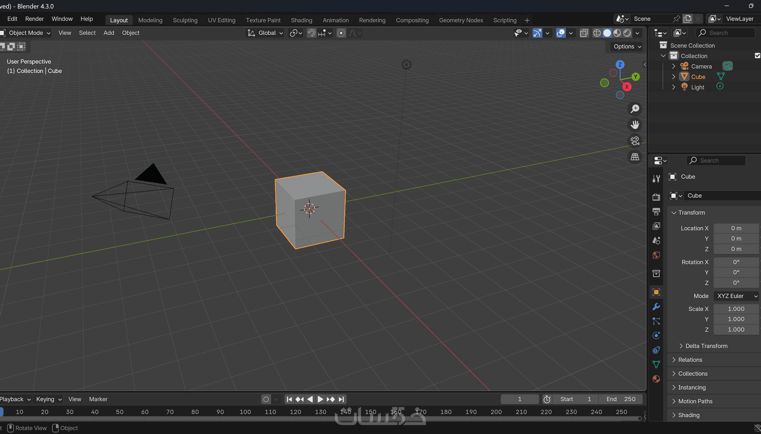Select Cube in the outliner
The image size is (761, 434).
pos(698,77)
